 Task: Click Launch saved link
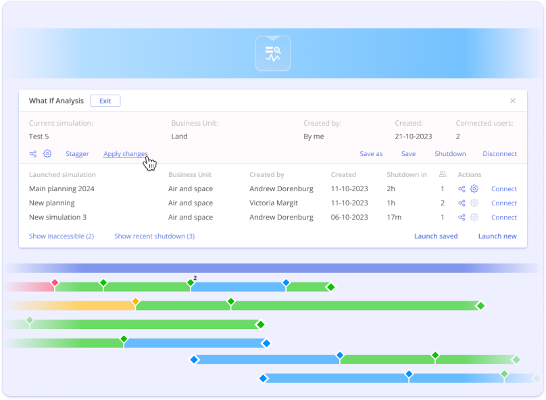point(436,236)
